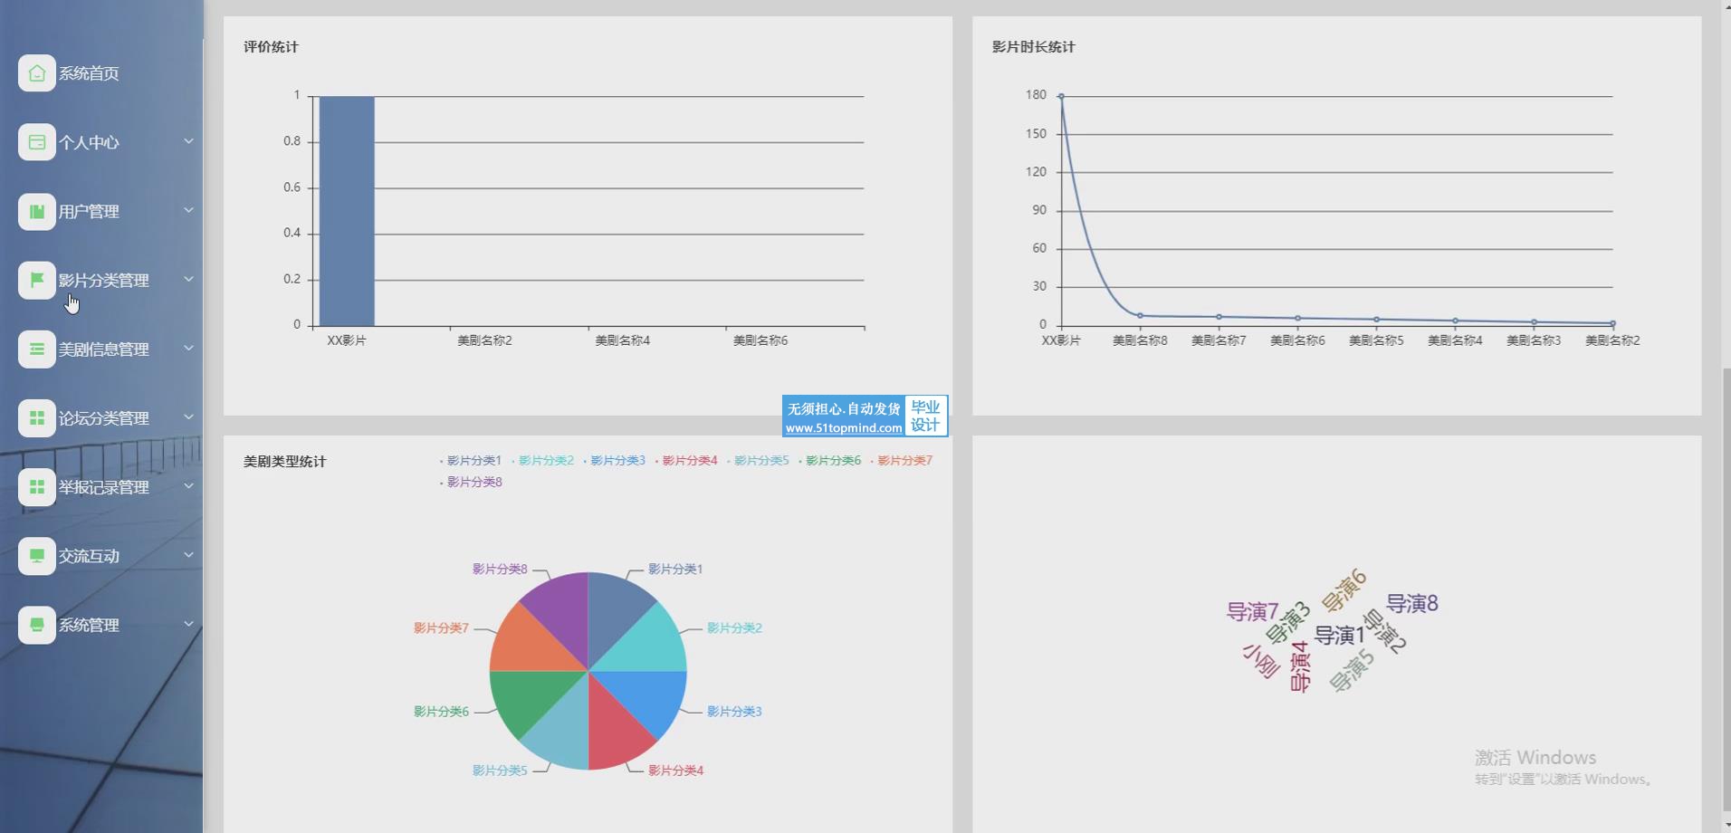Expand the 个人中心 chevron arrow
This screenshot has height=833, width=1731.
tap(188, 141)
